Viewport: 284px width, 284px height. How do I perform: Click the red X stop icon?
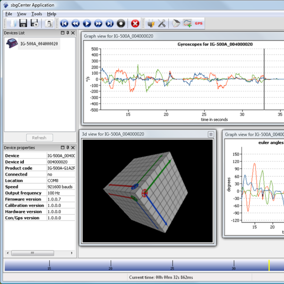click(135, 23)
